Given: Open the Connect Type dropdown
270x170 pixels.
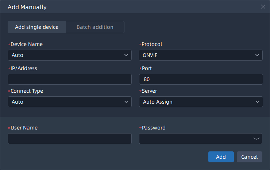Looking at the screenshot, I should (66, 102).
